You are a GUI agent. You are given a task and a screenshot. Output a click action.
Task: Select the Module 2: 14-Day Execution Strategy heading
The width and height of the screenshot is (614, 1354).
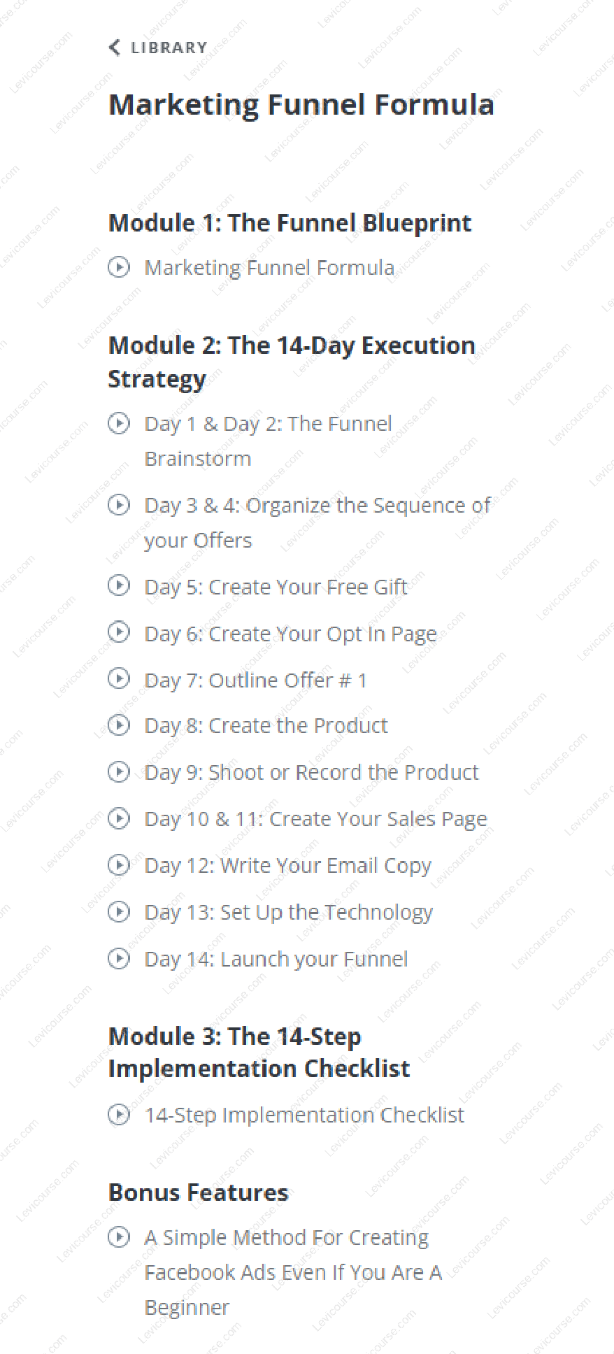(291, 361)
